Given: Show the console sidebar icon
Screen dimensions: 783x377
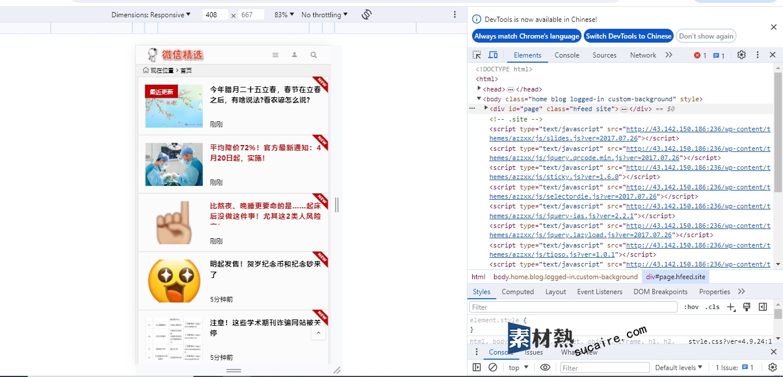Looking at the screenshot, I should pyautogui.click(x=477, y=367).
